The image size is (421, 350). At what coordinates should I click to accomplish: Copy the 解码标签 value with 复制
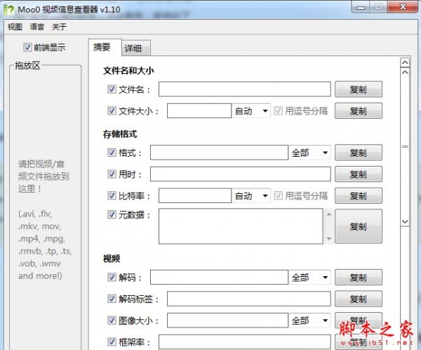pos(359,299)
